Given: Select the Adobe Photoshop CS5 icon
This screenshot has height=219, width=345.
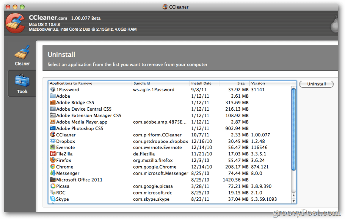Looking at the screenshot, I should (x=53, y=128).
